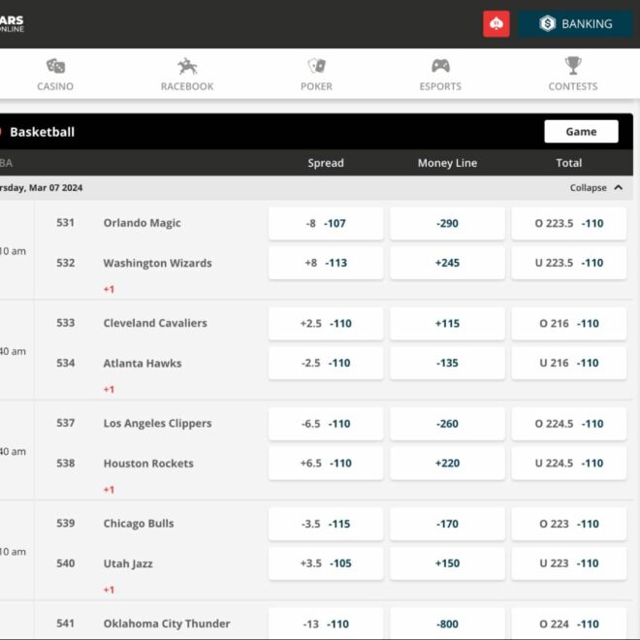Collapse the Mar 07 2024 games section
This screenshot has height=640, width=640.
[x=596, y=188]
